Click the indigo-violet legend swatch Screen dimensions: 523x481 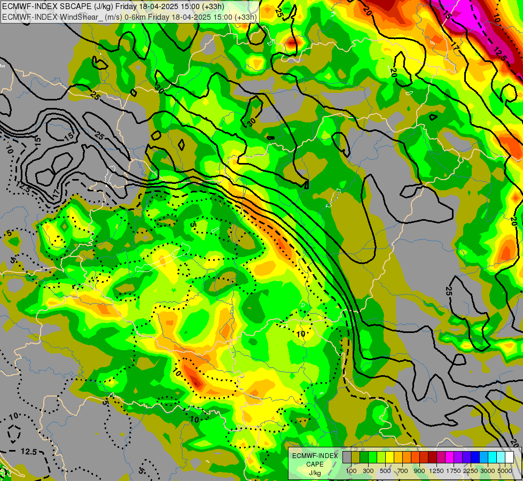[466, 457]
